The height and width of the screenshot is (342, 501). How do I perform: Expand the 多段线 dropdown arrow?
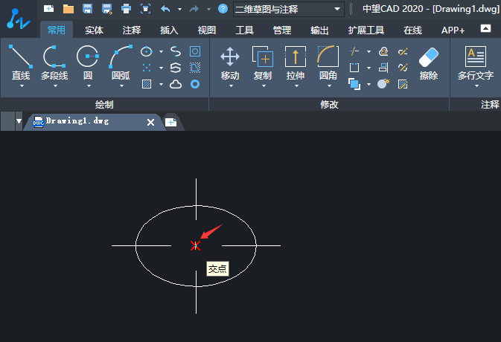point(55,86)
